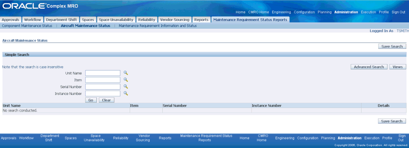Click into the Serial Number field
The height and width of the screenshot is (148, 409).
(x=103, y=87)
